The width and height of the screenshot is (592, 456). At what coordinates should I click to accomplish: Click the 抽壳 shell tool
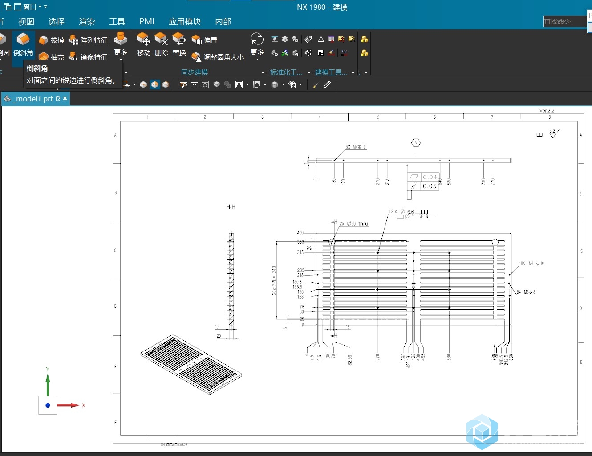(x=51, y=56)
